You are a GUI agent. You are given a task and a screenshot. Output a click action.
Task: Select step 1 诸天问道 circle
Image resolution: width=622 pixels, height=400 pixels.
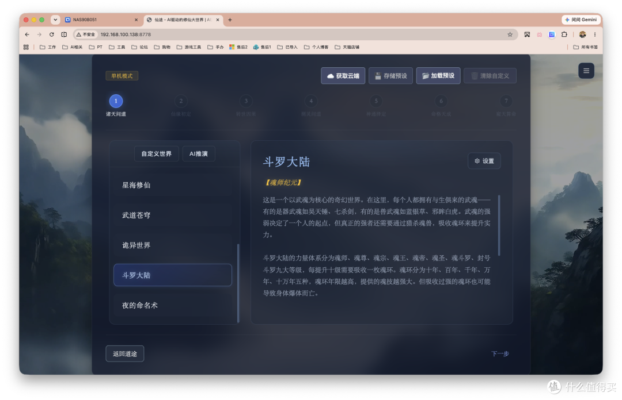point(116,101)
